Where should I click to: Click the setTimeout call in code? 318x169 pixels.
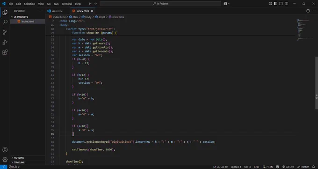coord(80,149)
